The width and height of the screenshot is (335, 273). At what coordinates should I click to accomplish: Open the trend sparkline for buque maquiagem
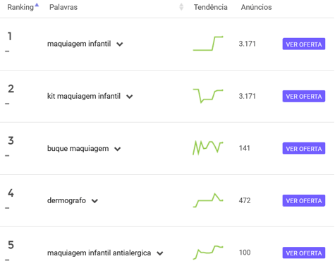tap(208, 148)
